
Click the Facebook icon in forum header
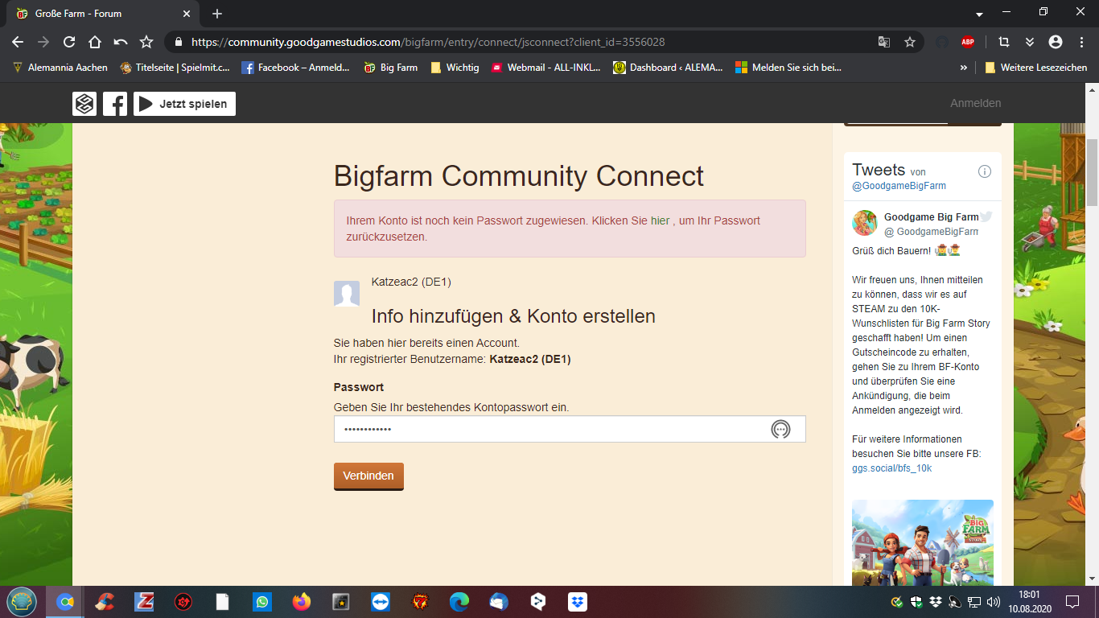coord(115,104)
